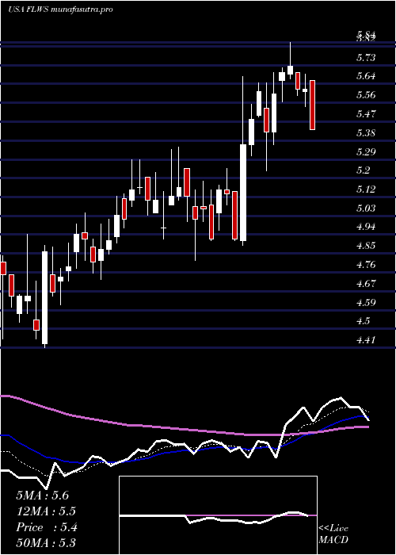The height and width of the screenshot is (555, 396).
Task: Click the 5.12 price axis label
Action: 366,189
